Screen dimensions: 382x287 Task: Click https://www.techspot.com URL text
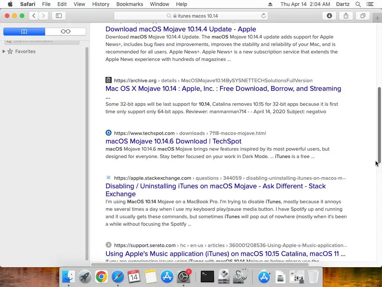coord(144,133)
